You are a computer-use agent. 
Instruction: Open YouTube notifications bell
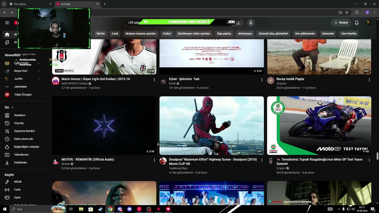(x=356, y=23)
